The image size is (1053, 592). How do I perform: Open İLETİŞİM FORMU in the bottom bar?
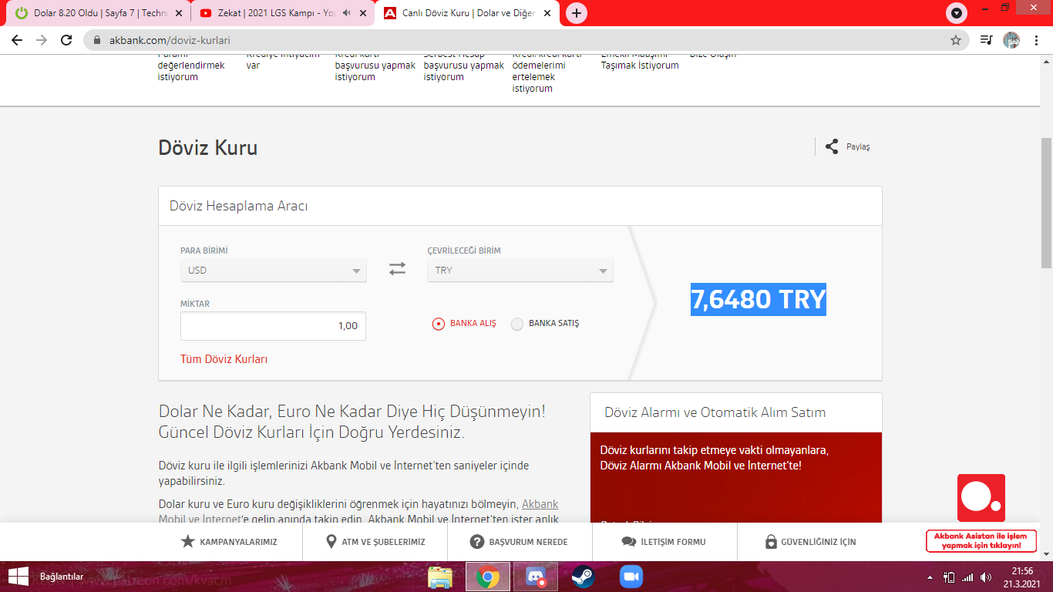tap(673, 542)
